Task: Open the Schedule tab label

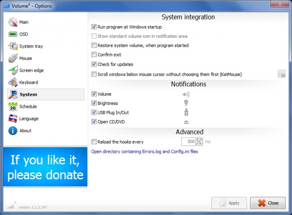Action: pos(28,106)
